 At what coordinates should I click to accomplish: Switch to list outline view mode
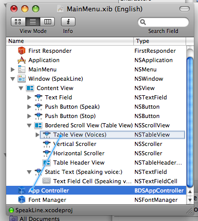click(33, 22)
